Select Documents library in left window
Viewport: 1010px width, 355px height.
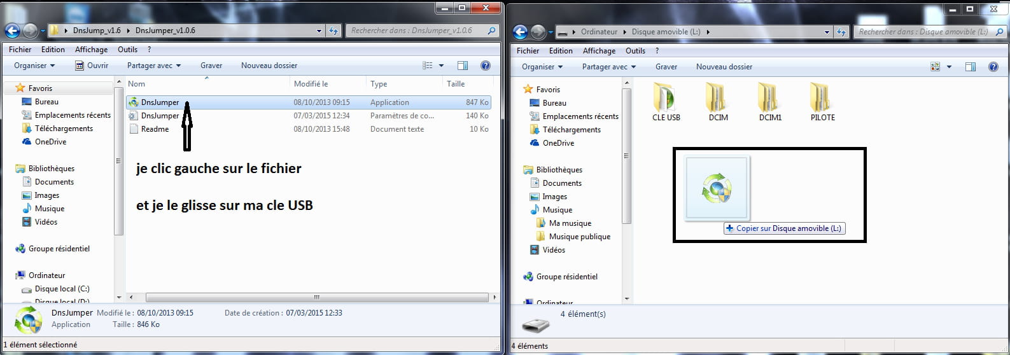click(x=48, y=182)
